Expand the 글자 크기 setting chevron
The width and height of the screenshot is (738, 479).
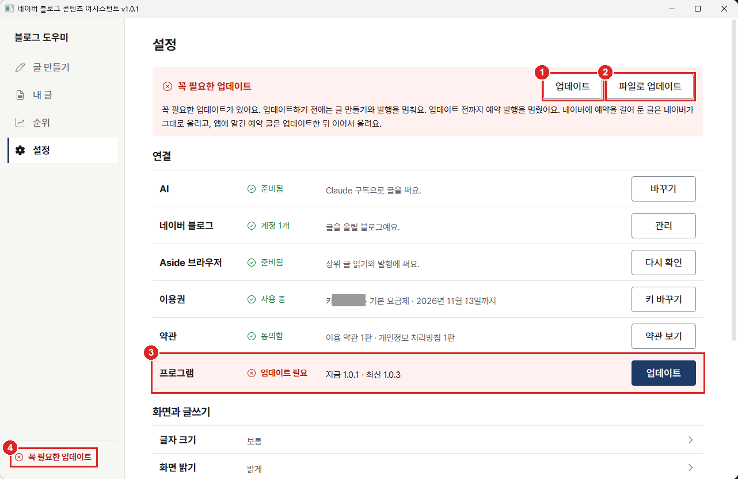pos(690,440)
